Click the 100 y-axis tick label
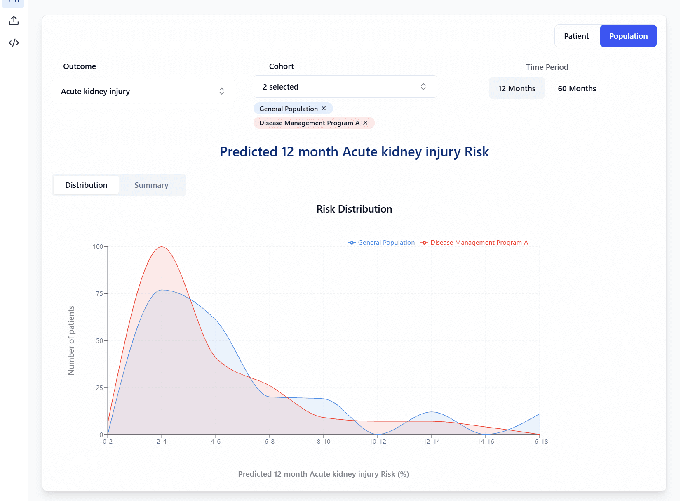 [x=98, y=247]
